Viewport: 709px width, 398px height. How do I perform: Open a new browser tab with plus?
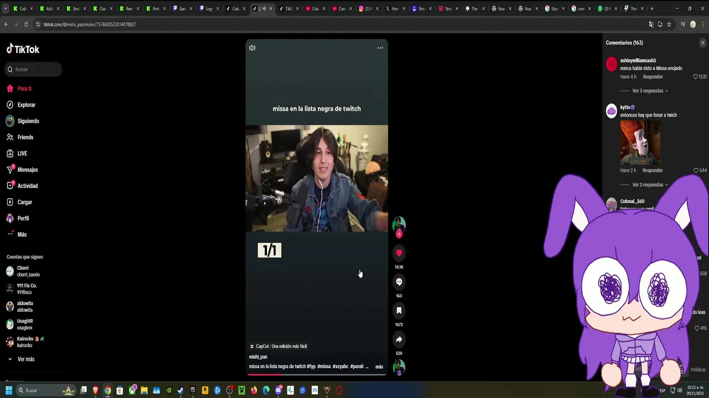pyautogui.click(x=652, y=8)
